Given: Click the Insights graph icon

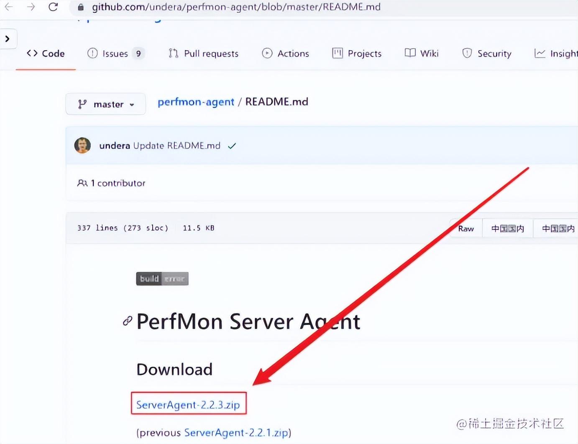Looking at the screenshot, I should 540,53.
